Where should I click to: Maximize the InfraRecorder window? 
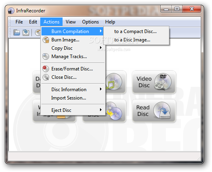click(x=177, y=9)
